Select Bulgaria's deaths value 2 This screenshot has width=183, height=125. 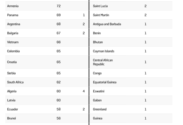point(84,33)
